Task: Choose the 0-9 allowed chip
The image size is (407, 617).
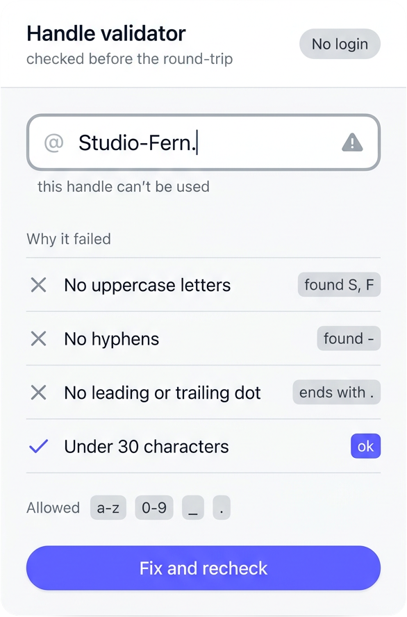Action: pyautogui.click(x=154, y=508)
